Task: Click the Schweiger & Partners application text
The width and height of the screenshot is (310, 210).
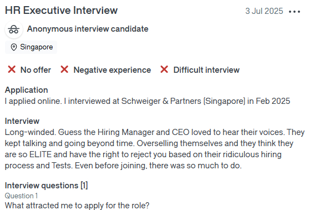Action: tap(148, 101)
